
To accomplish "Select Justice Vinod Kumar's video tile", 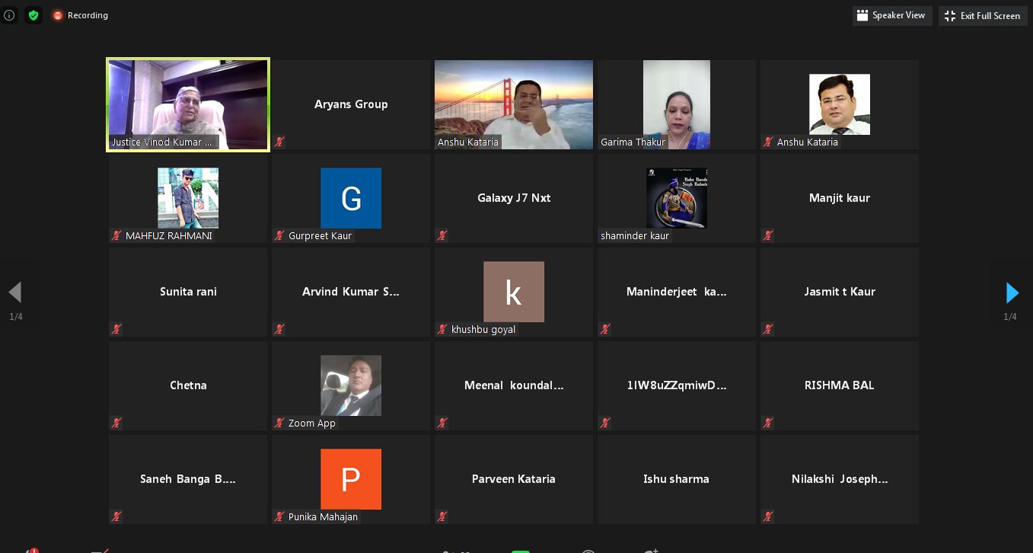I will tap(188, 104).
